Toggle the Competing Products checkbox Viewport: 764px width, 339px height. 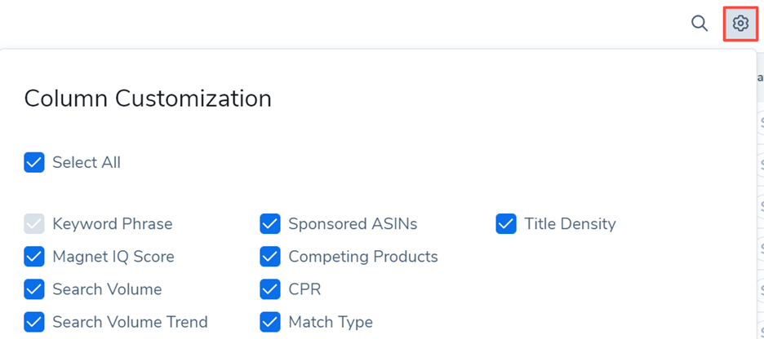point(270,257)
